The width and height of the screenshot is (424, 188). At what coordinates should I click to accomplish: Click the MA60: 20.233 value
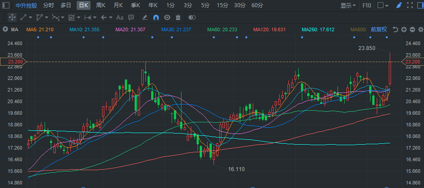[x=222, y=29]
